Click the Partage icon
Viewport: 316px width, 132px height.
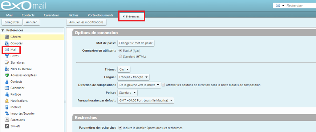tap(7, 94)
